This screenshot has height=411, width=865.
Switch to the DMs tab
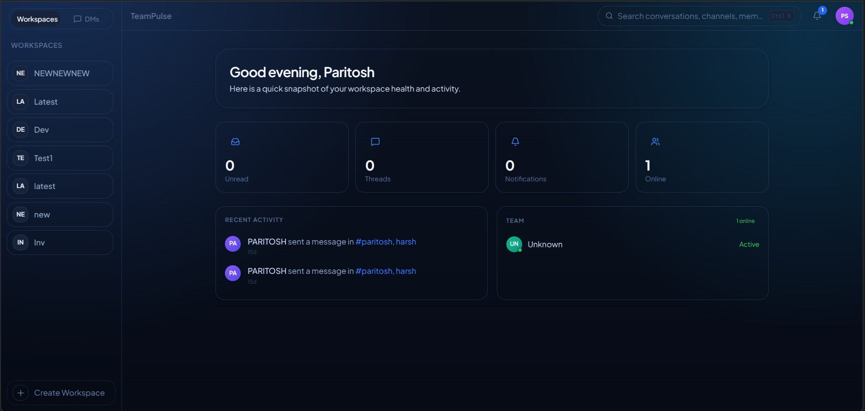click(87, 18)
